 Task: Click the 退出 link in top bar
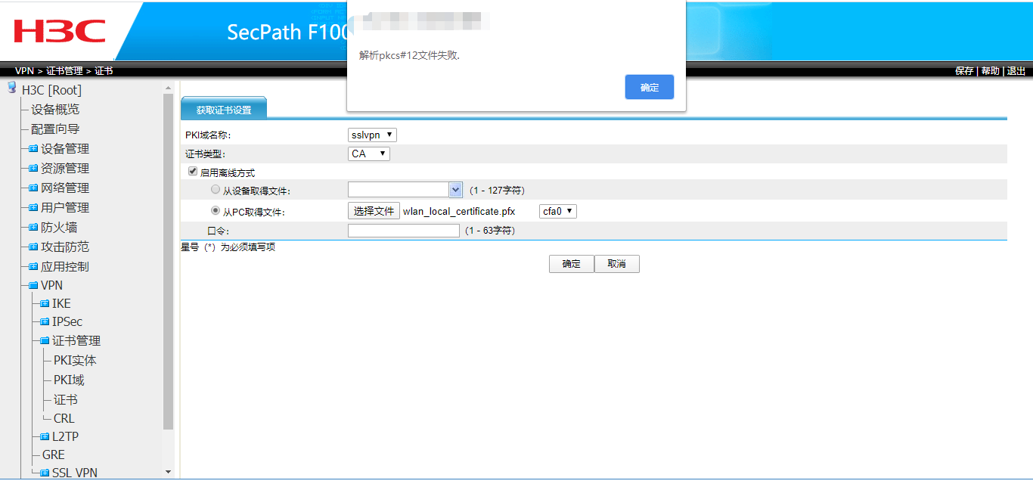tap(1016, 71)
